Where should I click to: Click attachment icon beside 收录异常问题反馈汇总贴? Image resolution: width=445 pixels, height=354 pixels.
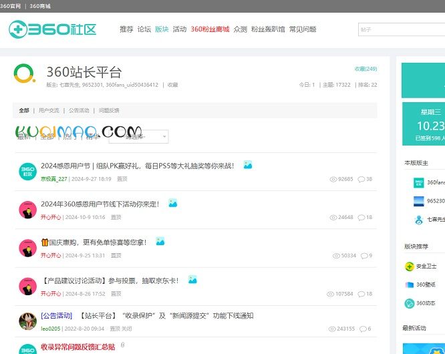tap(122, 345)
